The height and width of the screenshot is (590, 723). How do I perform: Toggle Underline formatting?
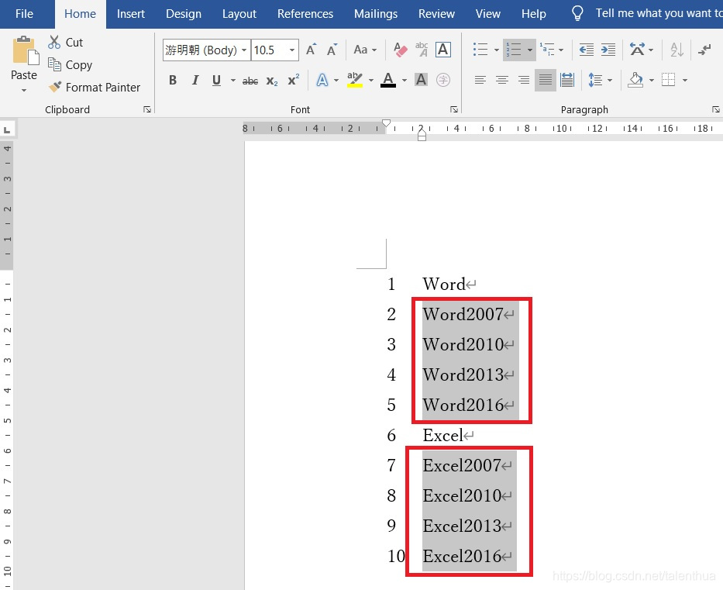click(216, 81)
